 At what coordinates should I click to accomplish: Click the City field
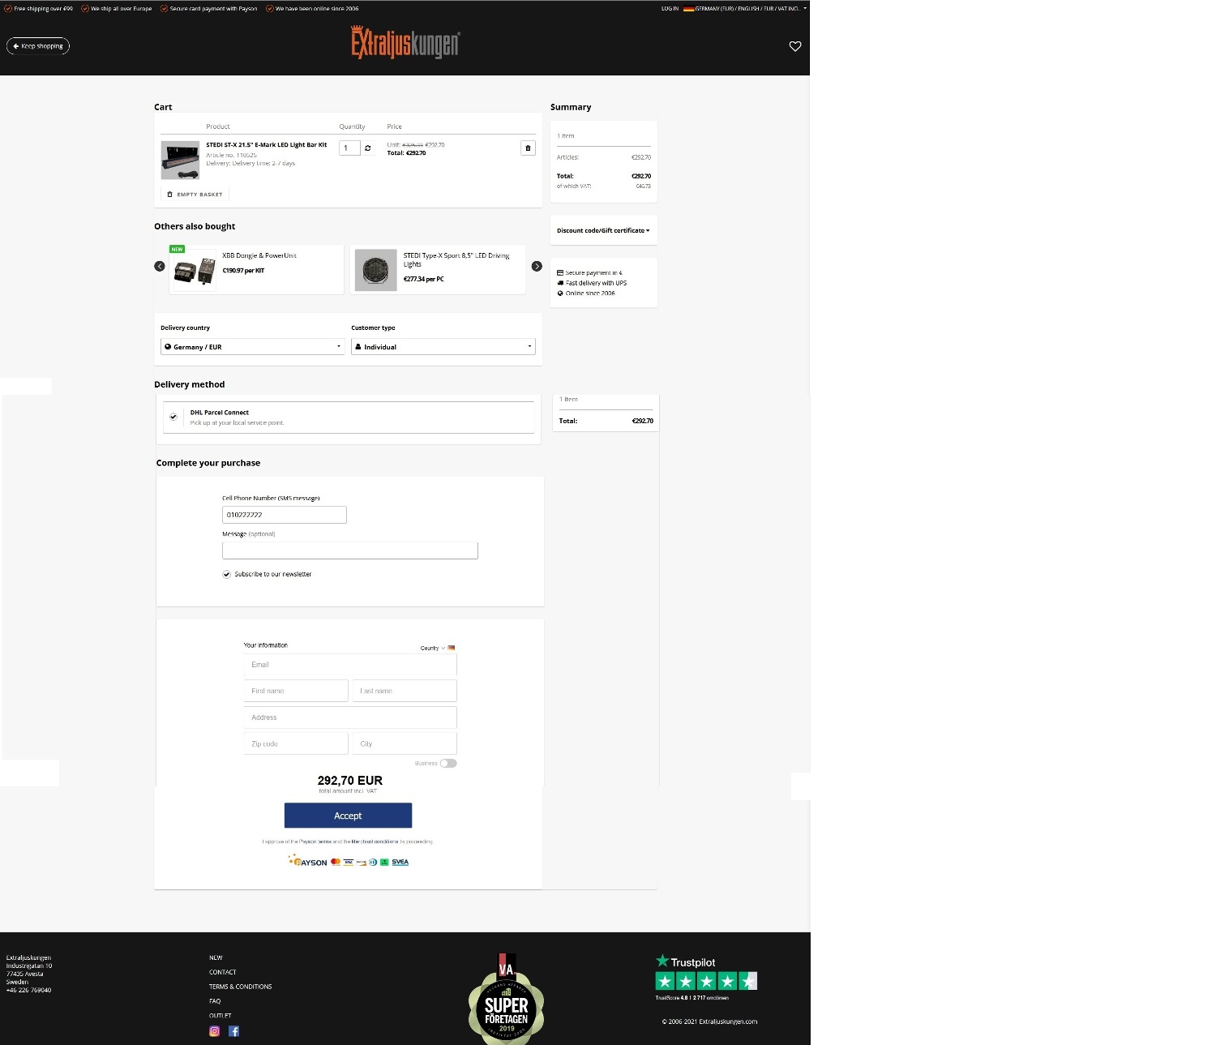tap(405, 743)
